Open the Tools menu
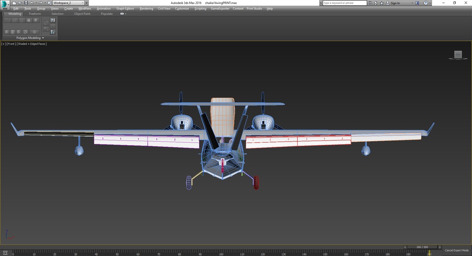The image size is (472, 256). tap(28, 9)
